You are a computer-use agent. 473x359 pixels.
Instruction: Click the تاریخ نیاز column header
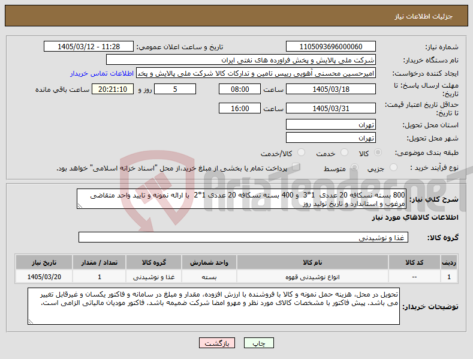click(x=44, y=262)
